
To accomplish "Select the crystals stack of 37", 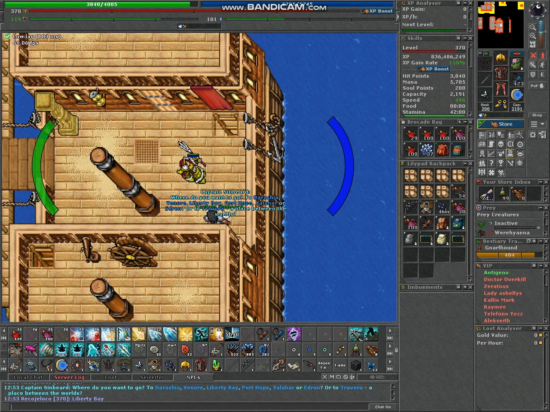I will click(426, 150).
